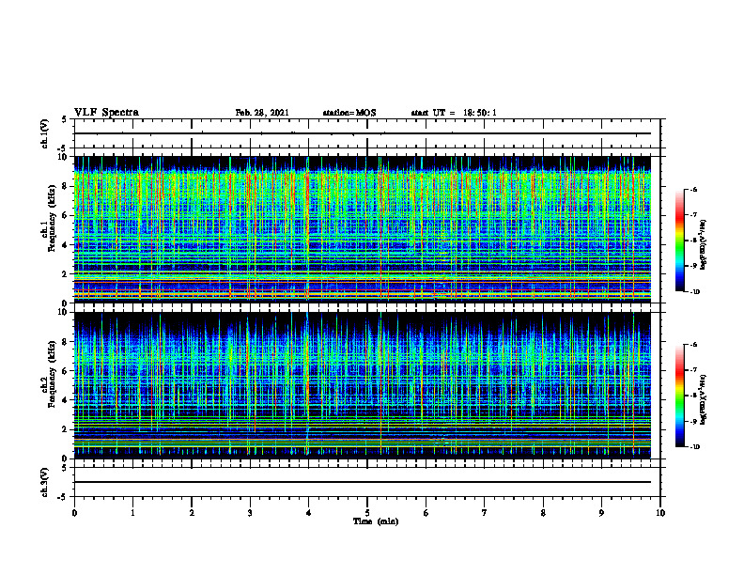
Task: Click the "10" kHz tick on ch.2 spectrogram
Action: (64, 312)
